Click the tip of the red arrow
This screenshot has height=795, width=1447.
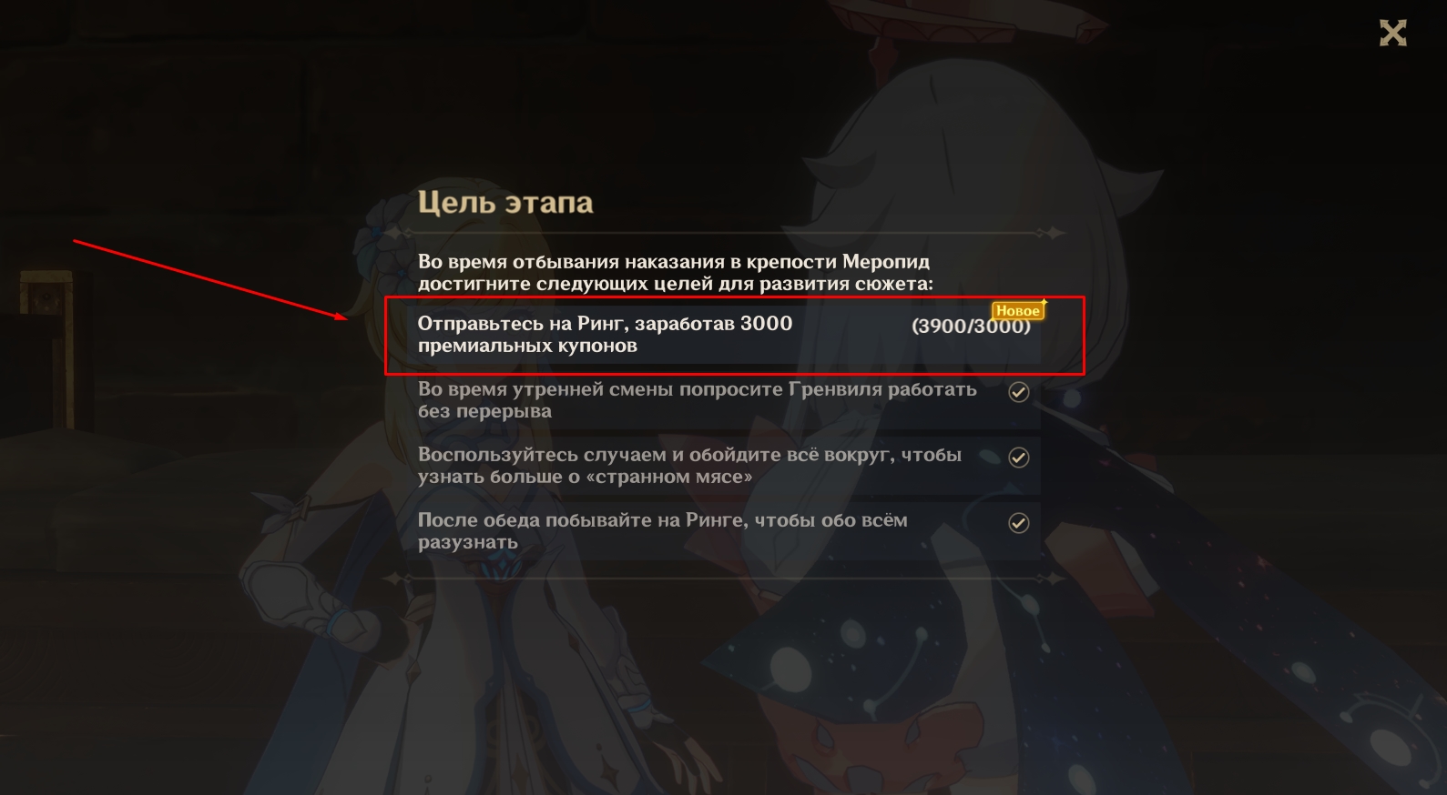click(346, 318)
